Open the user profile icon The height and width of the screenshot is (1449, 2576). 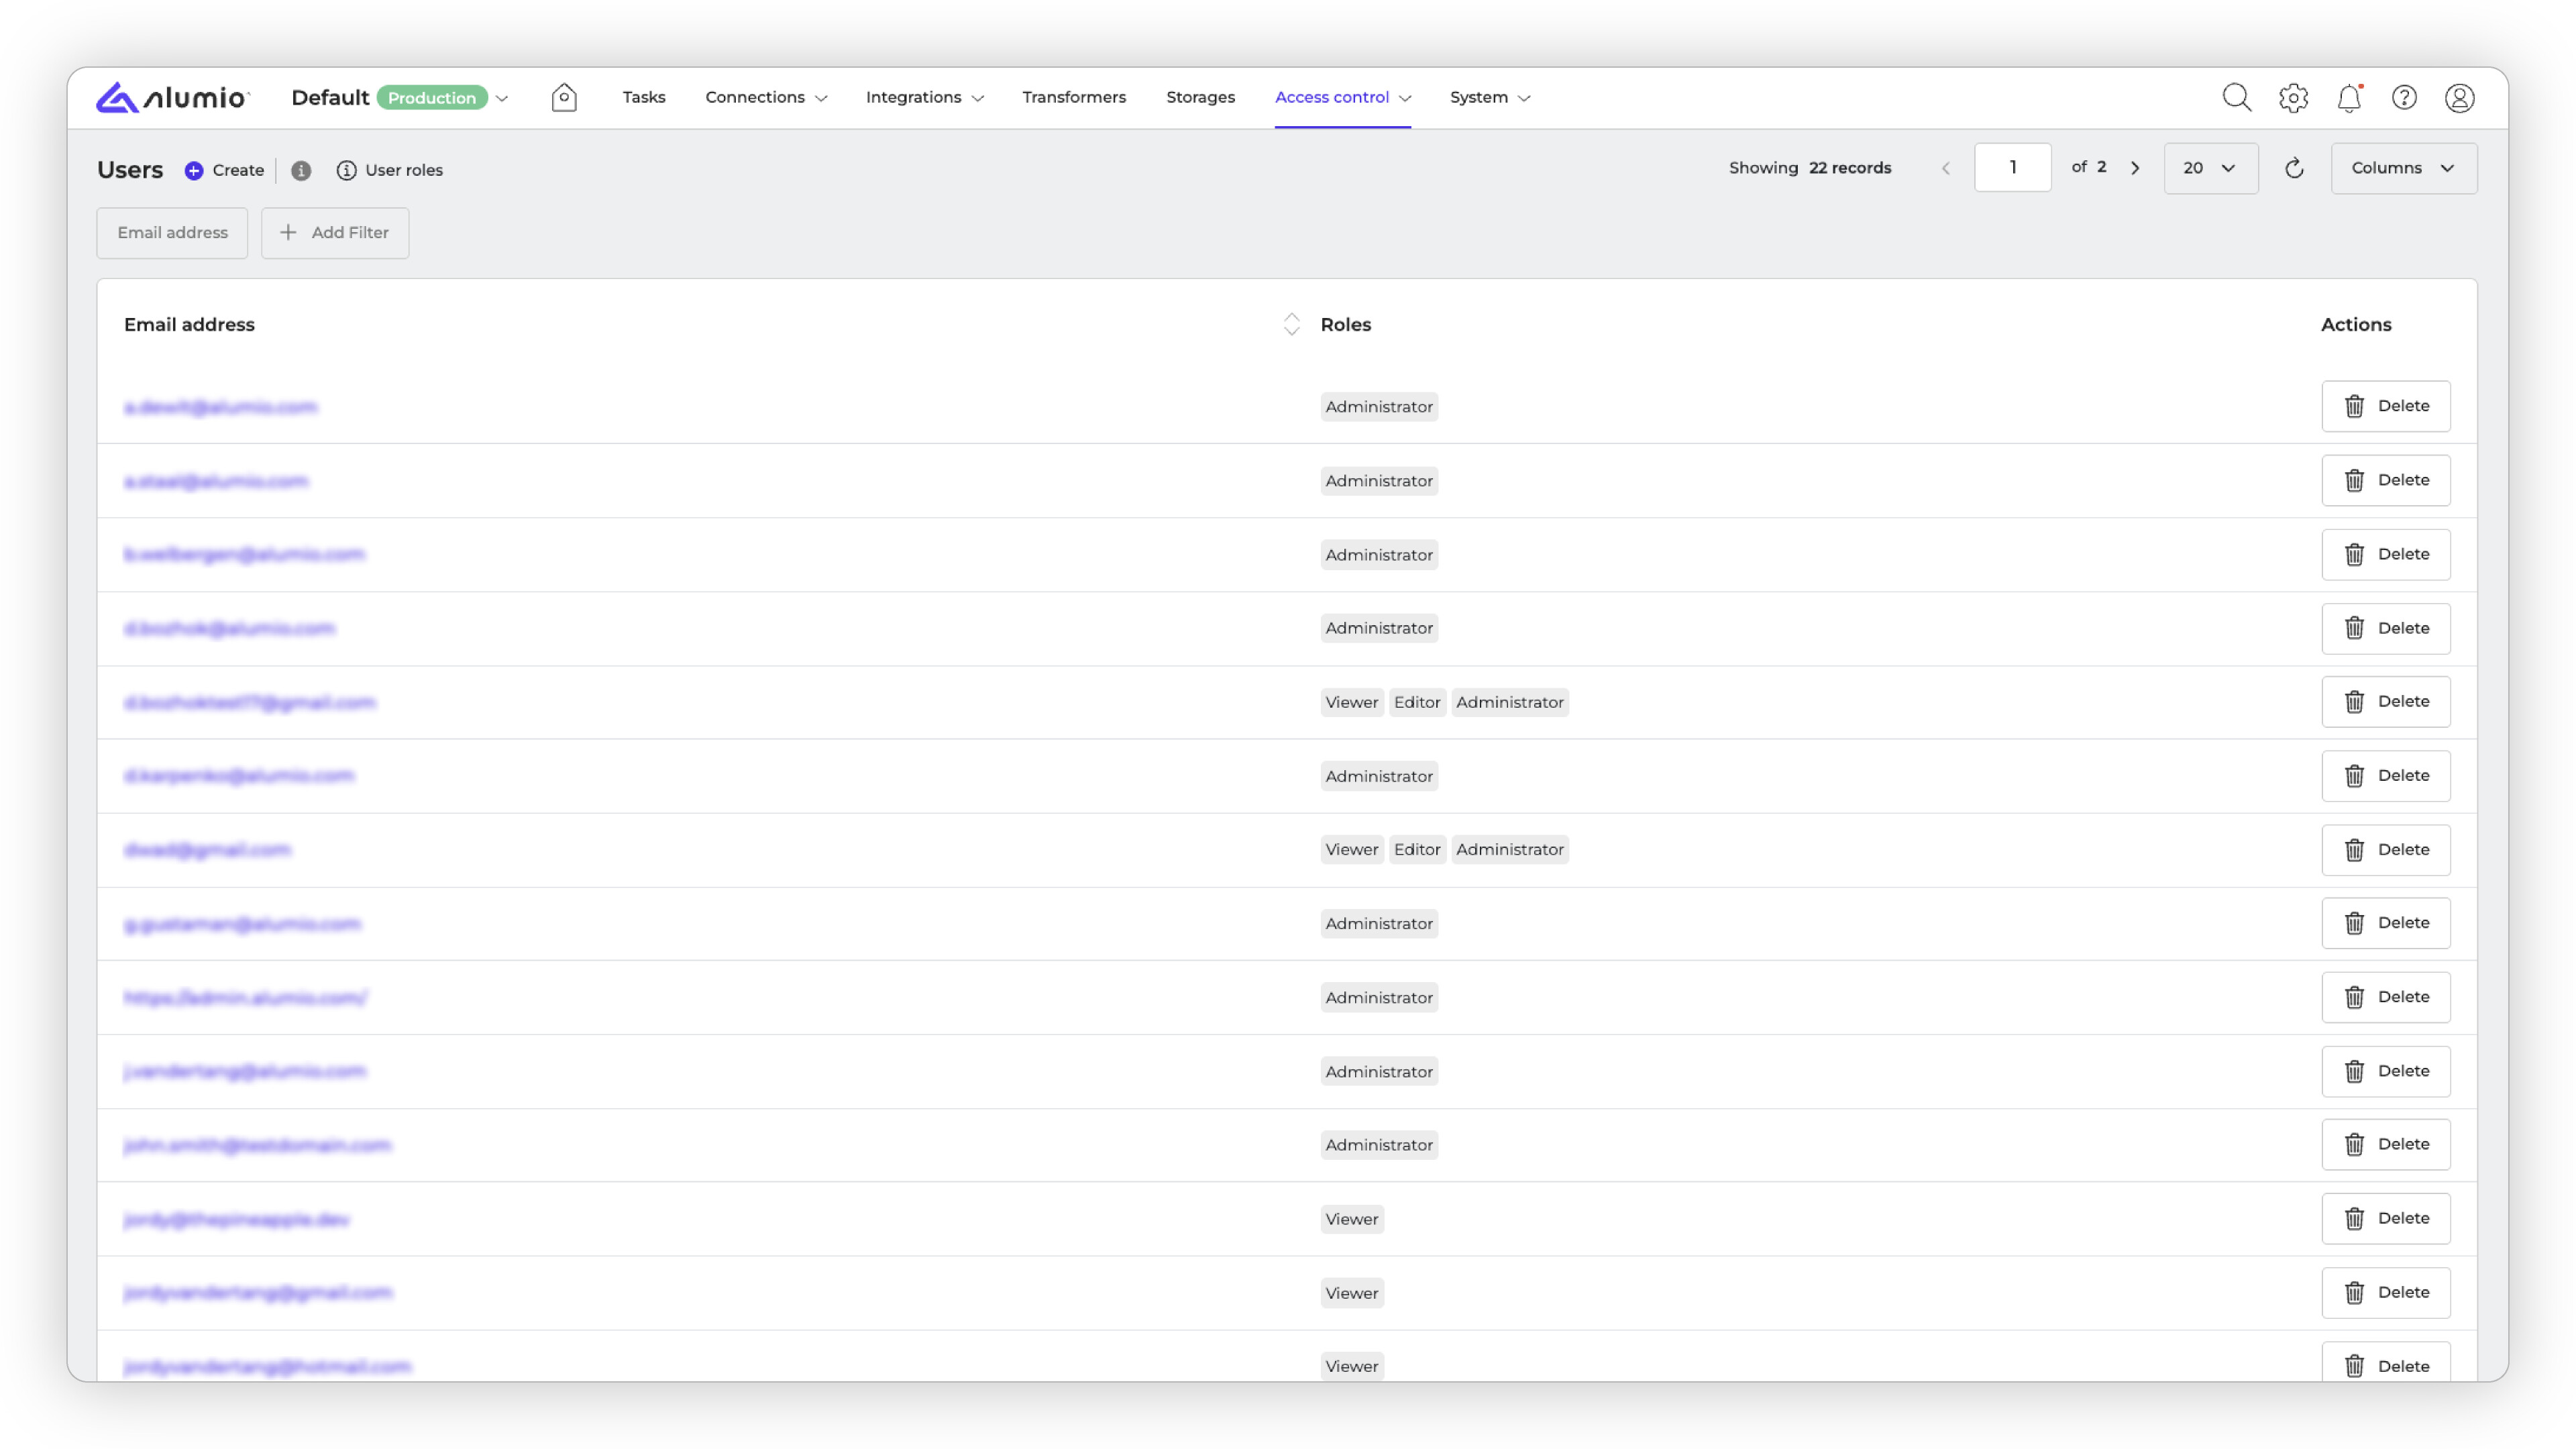2459,98
